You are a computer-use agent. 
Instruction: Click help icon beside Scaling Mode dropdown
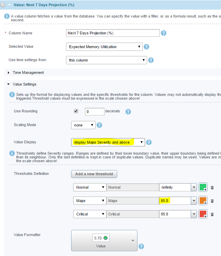point(100,125)
